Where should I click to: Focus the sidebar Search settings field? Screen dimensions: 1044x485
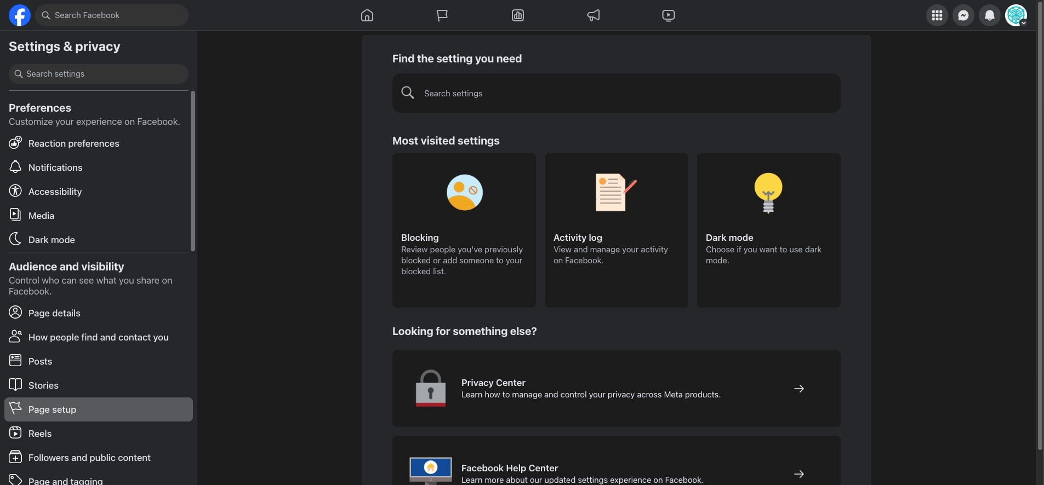click(x=99, y=74)
